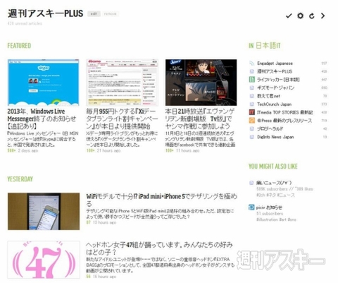
Task: Click the DigInfo News Japan feed icon
Action: click(x=251, y=137)
